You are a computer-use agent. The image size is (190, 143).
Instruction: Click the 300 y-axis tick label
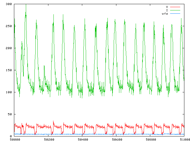click(8, 4)
